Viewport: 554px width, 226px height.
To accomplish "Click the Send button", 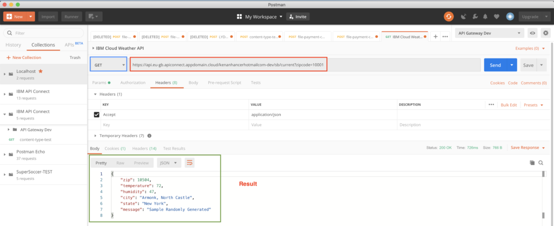I will tap(496, 65).
